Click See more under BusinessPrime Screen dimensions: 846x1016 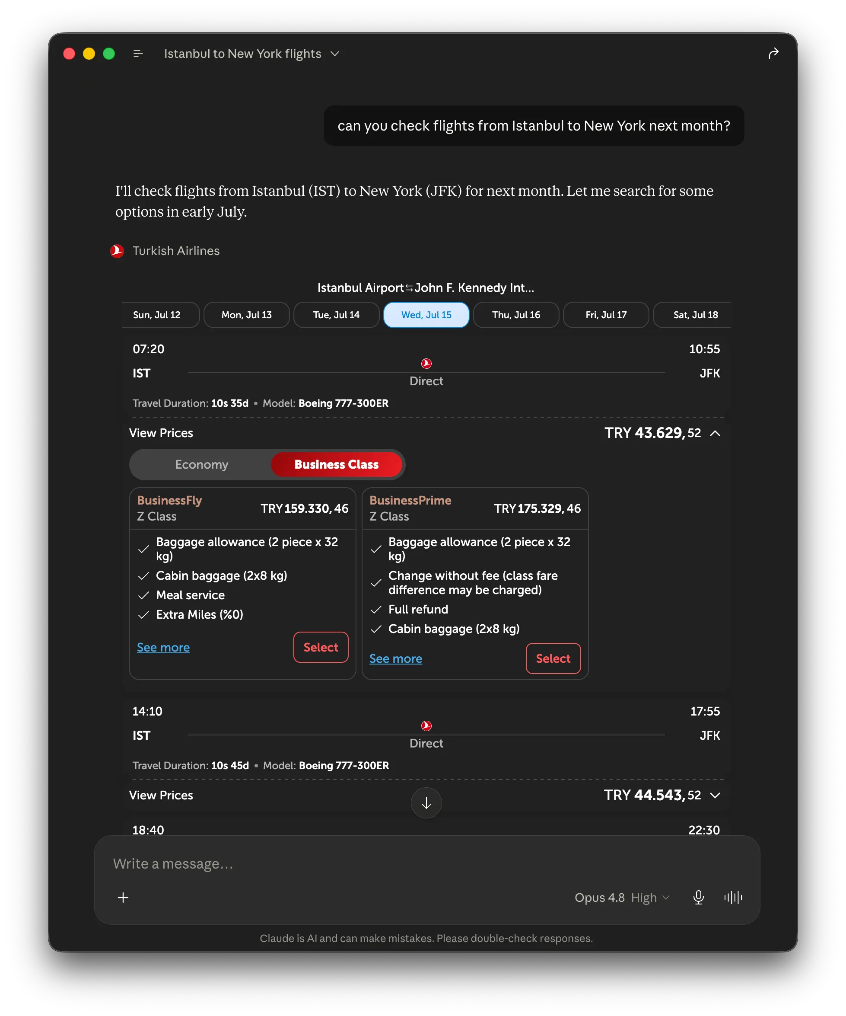[396, 658]
